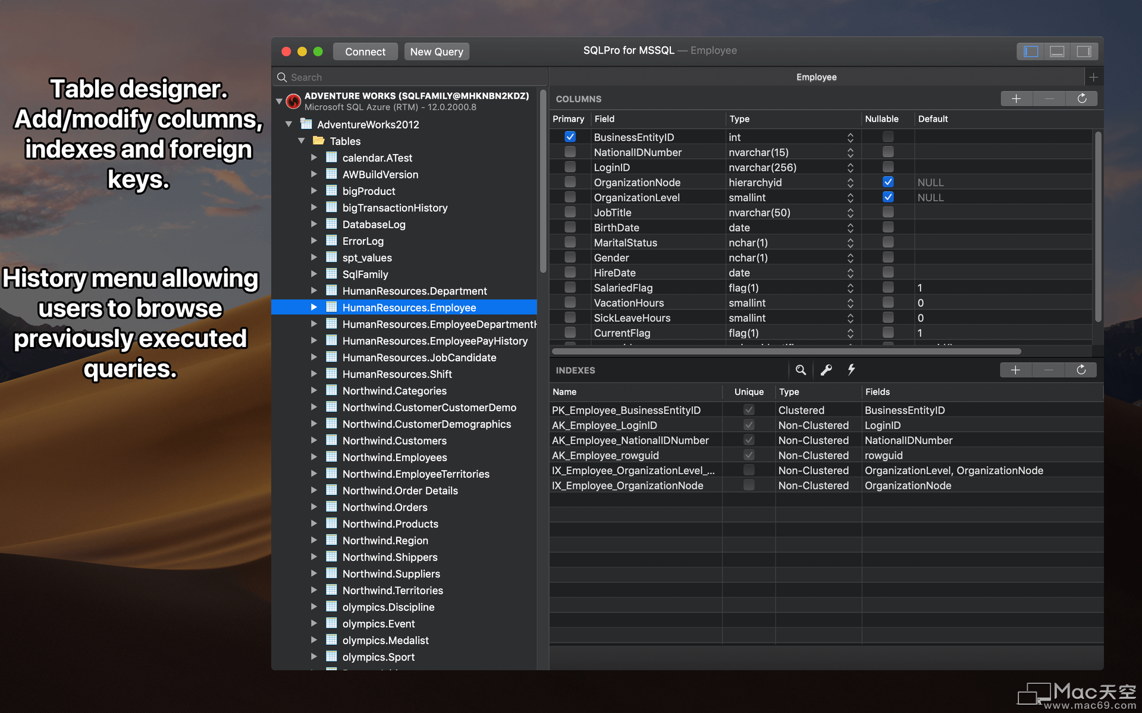
Task: Collapse the Tables folder
Action: coord(302,141)
